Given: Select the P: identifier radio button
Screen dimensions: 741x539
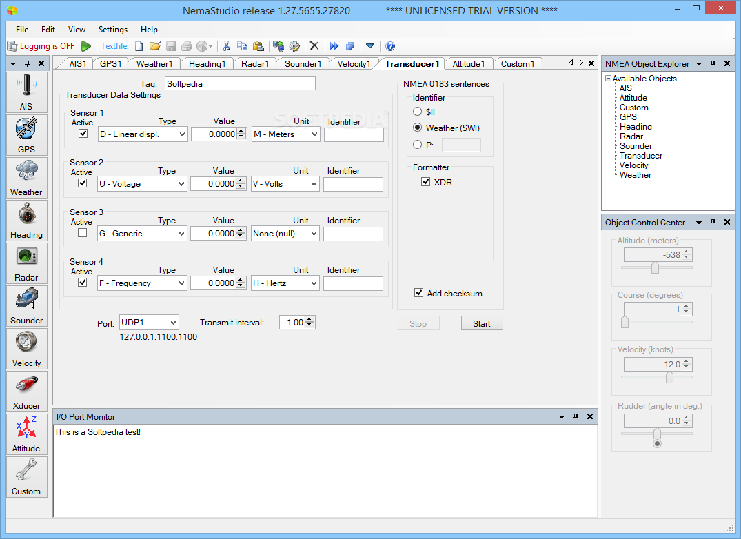Looking at the screenshot, I should (x=417, y=145).
